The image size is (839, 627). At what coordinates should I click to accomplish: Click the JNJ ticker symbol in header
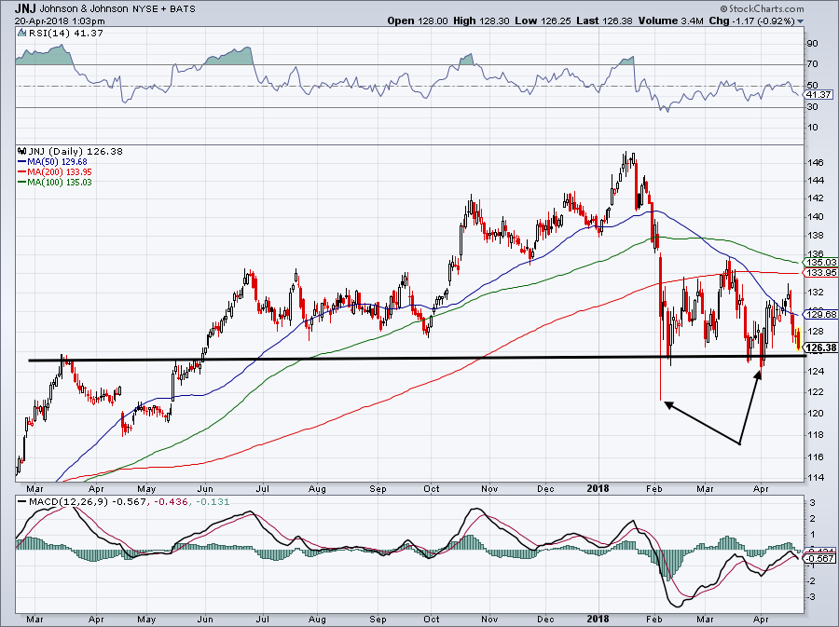[x=25, y=8]
